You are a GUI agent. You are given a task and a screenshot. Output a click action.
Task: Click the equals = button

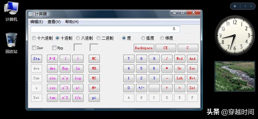[179, 88]
